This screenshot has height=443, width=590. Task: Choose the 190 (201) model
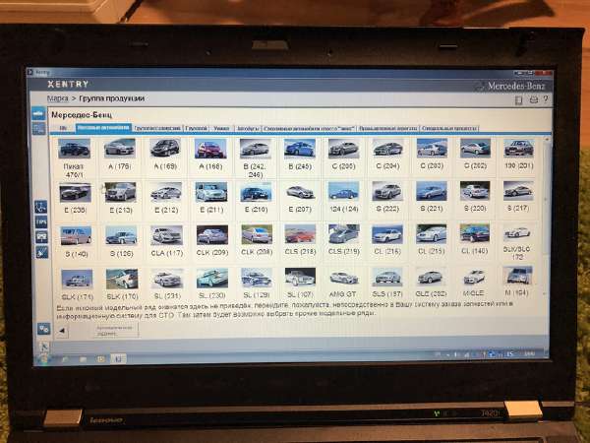[519, 154]
